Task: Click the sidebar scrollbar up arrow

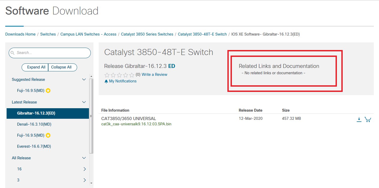Action: 91,77
